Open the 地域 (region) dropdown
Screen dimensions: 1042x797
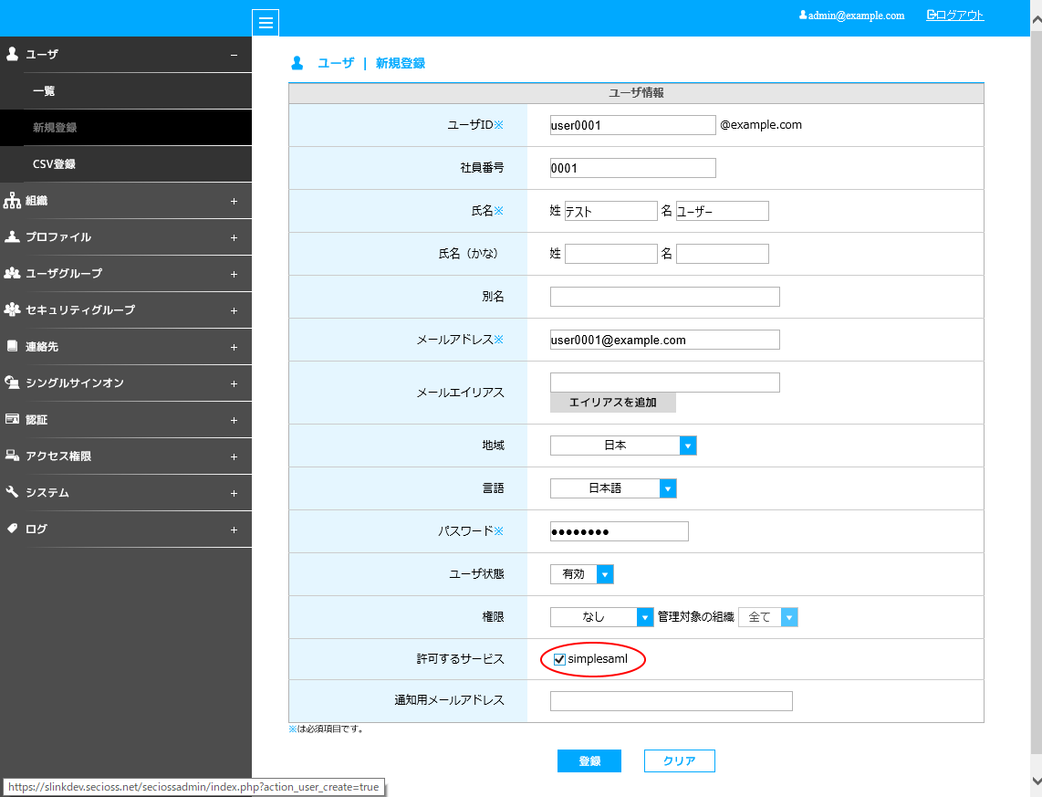(689, 445)
